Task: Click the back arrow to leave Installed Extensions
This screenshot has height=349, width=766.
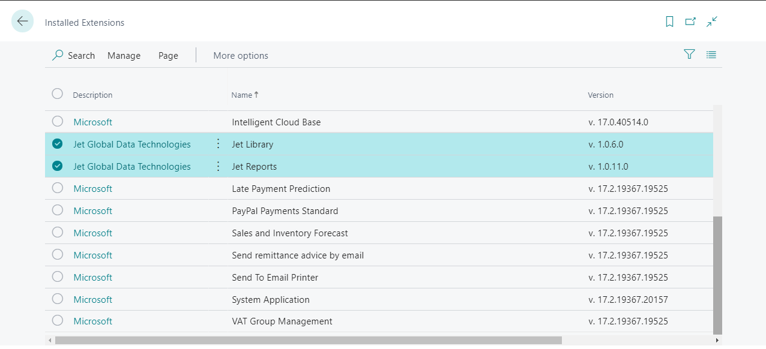Action: tap(22, 21)
